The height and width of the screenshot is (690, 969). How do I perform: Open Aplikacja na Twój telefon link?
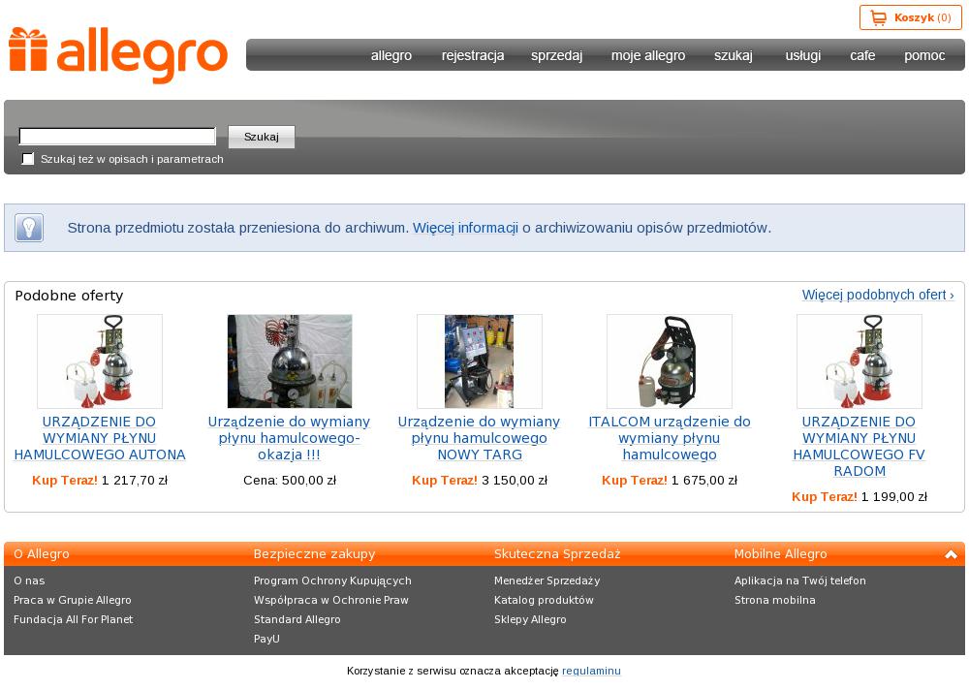click(x=800, y=580)
